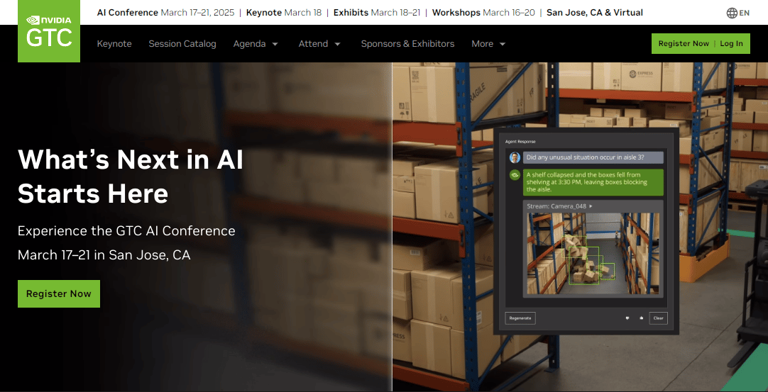768x392 pixels.
Task: Click the 'Keynote March 18' banner text
Action: click(284, 13)
